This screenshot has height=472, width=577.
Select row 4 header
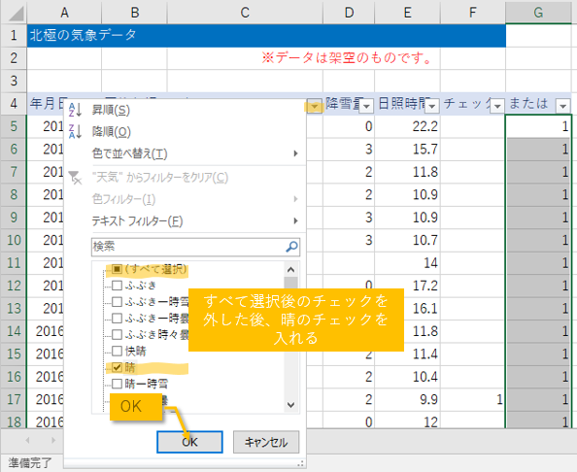point(14,103)
